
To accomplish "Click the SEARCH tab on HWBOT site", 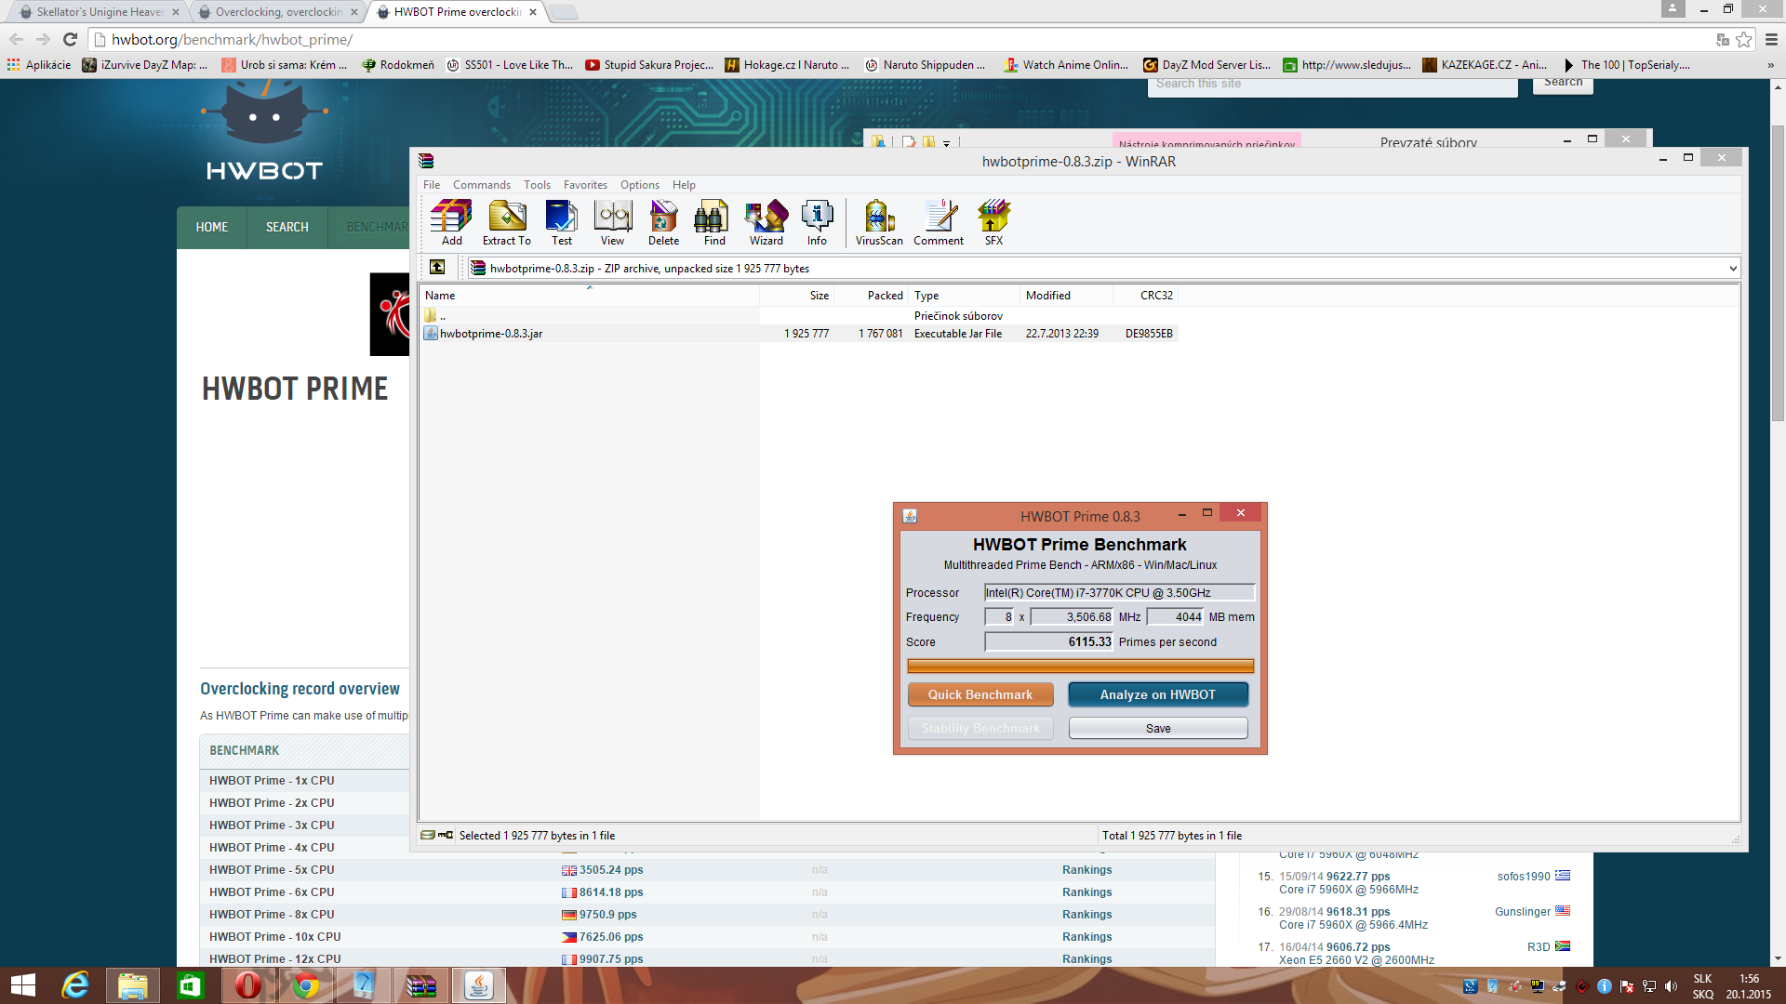I will coord(287,227).
